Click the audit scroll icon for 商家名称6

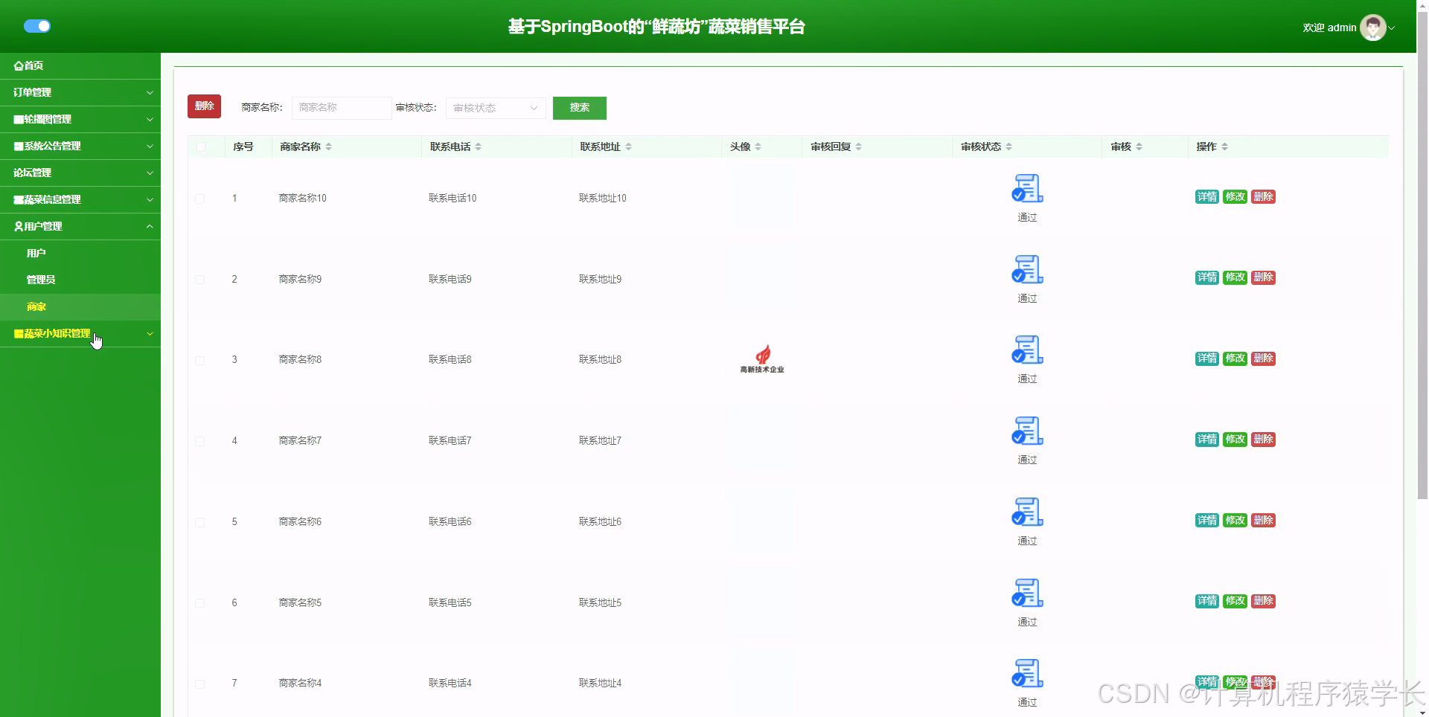pos(1027,512)
